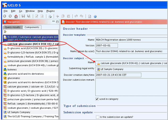Open the Window menu
168x120 pixels.
[x=30, y=11]
